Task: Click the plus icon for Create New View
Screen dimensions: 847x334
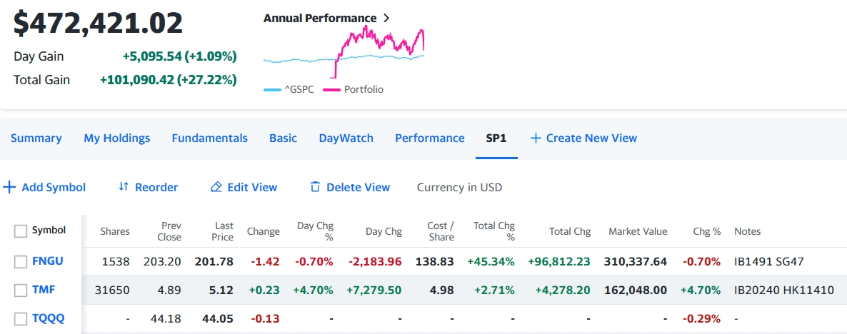Action: tap(536, 138)
